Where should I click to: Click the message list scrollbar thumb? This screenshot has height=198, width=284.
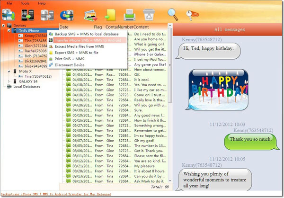tap(170, 65)
